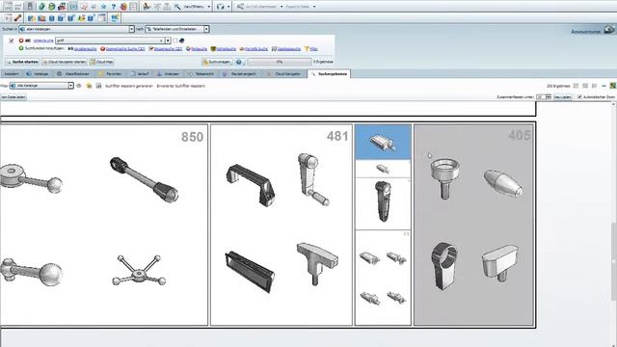The height and width of the screenshot is (347, 617).
Task: Click the folder icon next to catalog filter
Action: click(89, 86)
